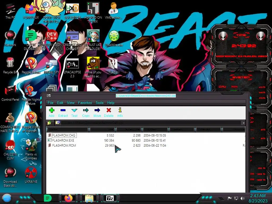Click the red Delete X icon

109,110
